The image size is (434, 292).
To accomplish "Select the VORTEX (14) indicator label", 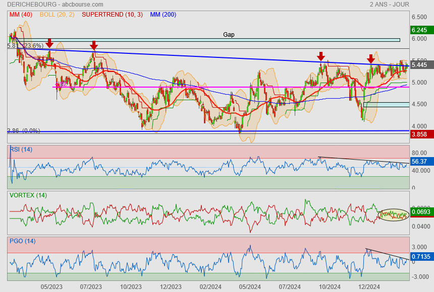I will click(28, 195).
